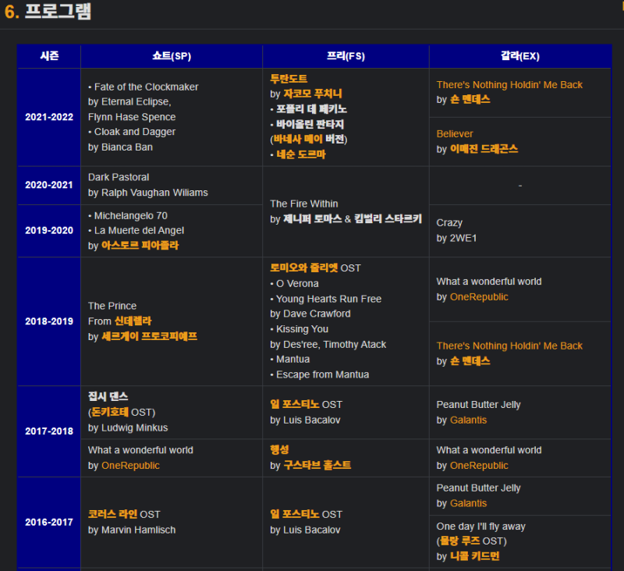Open the 돈키호테 OST link
The height and width of the screenshot is (571, 624).
click(110, 412)
